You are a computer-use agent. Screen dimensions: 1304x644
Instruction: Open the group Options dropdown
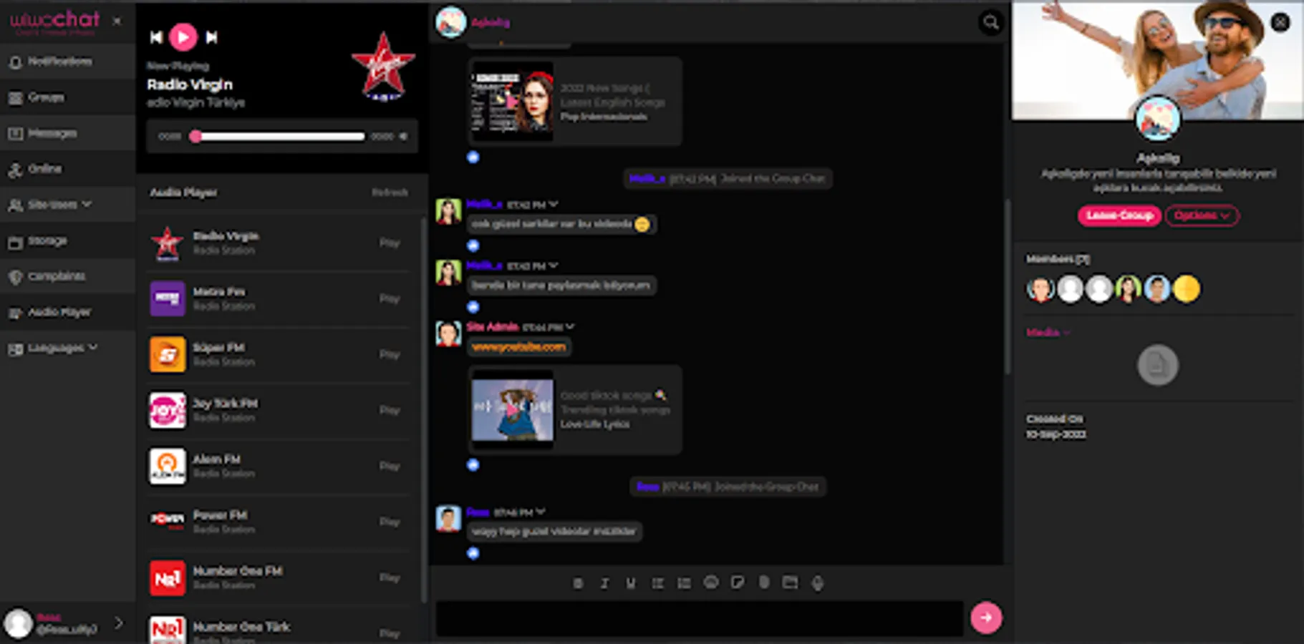(x=1202, y=215)
